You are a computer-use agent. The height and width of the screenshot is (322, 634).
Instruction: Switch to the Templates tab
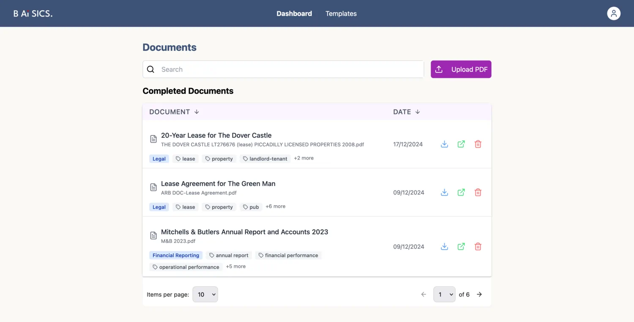[x=341, y=13]
